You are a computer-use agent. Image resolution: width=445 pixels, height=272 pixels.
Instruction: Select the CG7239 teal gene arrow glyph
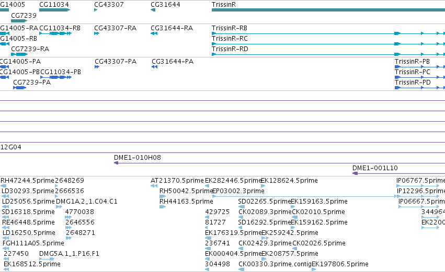point(19,21)
